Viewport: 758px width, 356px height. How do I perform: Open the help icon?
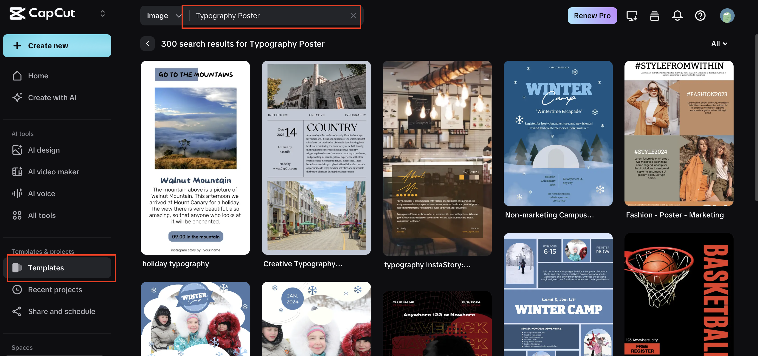[701, 16]
